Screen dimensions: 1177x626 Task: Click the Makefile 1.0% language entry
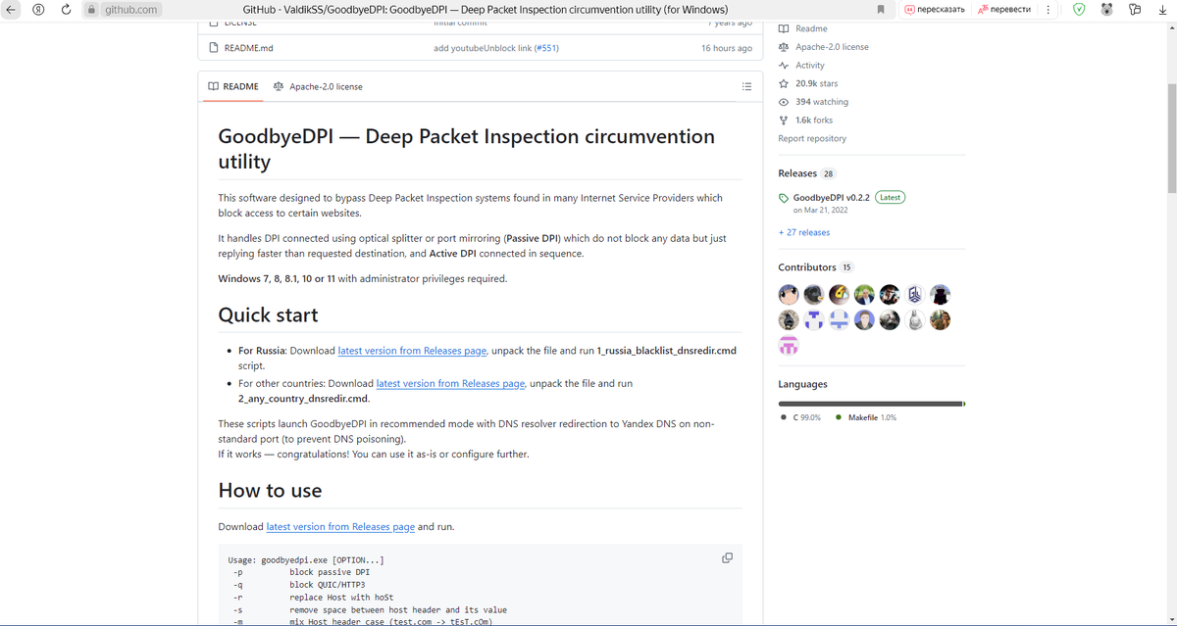(x=866, y=417)
